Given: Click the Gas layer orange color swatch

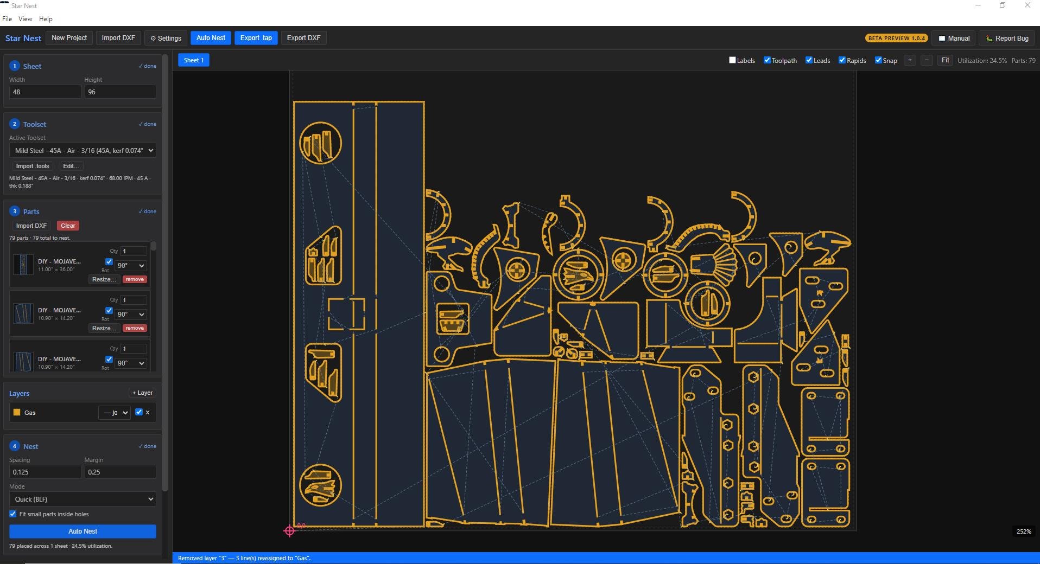Looking at the screenshot, I should [x=17, y=412].
